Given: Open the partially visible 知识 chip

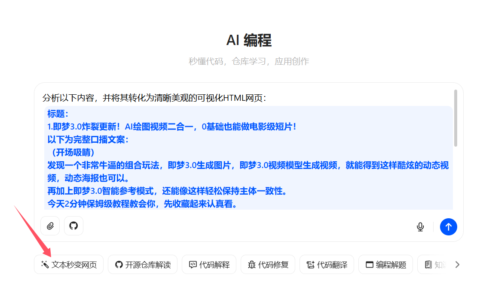Looking at the screenshot, I should [x=434, y=265].
